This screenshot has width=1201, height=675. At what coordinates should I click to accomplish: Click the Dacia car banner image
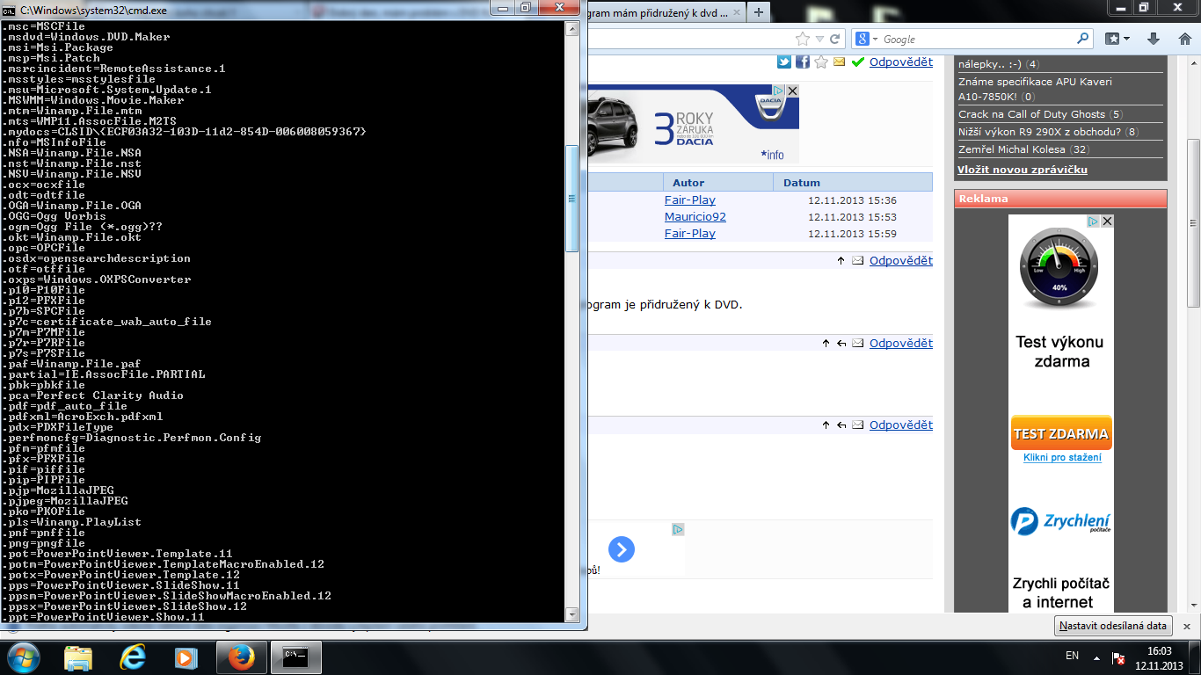[x=693, y=124]
